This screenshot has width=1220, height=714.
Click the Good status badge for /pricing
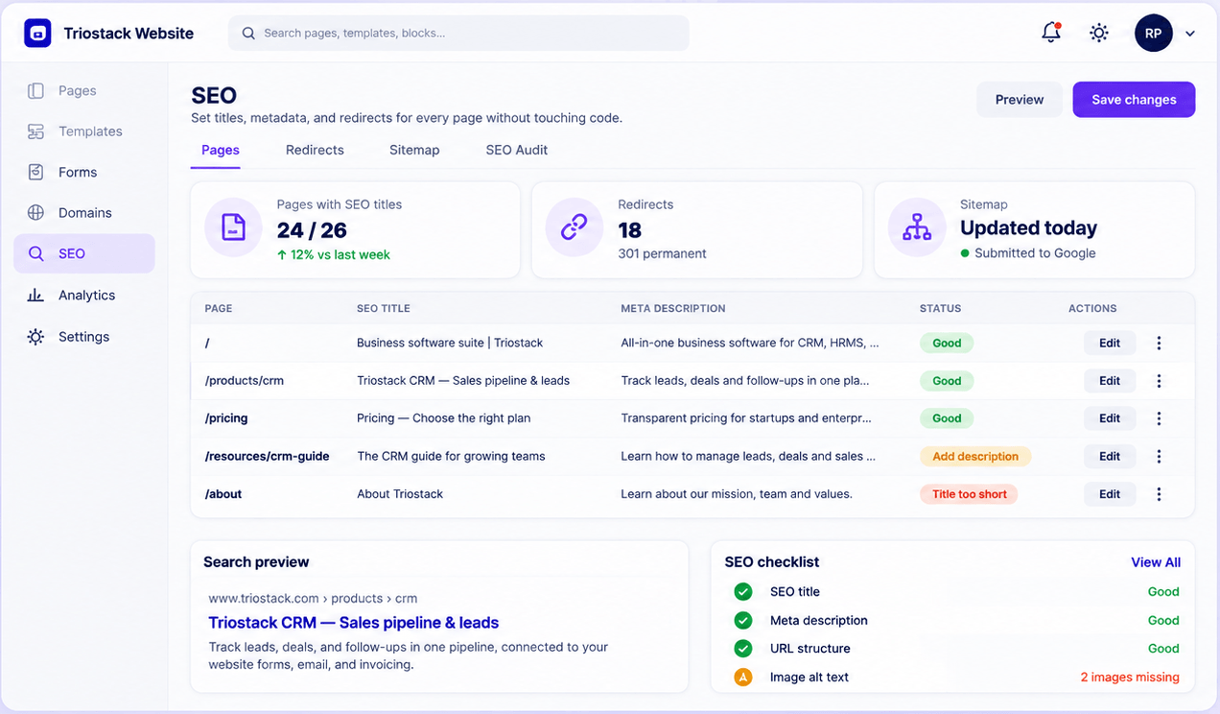pos(947,418)
